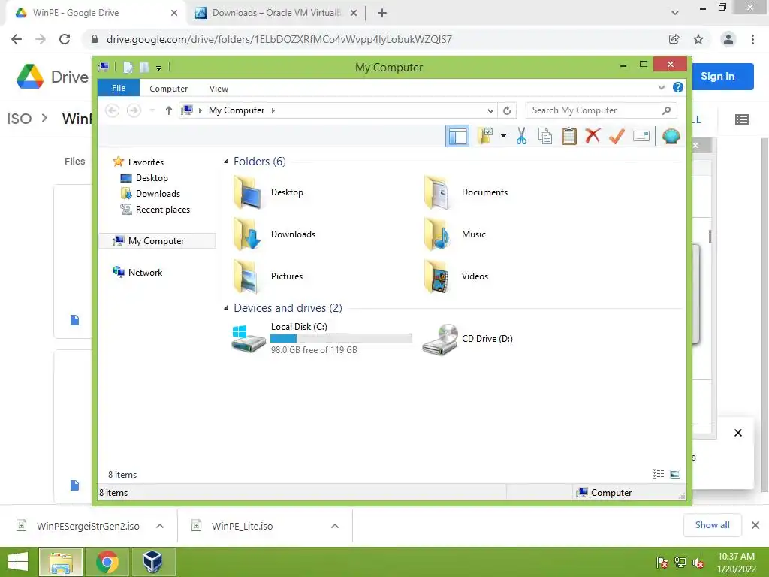Switch to large icons view in status bar
The height and width of the screenshot is (577, 769).
[675, 474]
